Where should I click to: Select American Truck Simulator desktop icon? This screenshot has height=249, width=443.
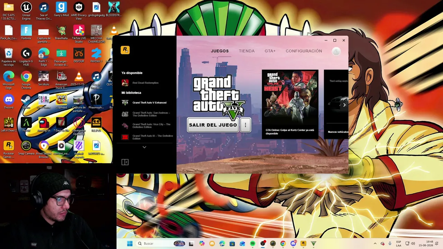click(61, 80)
